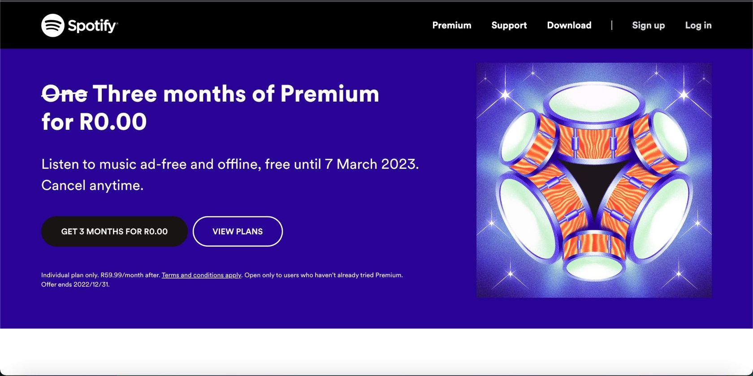Image resolution: width=753 pixels, height=376 pixels.
Task: Open the Support page from header
Action: coord(509,26)
